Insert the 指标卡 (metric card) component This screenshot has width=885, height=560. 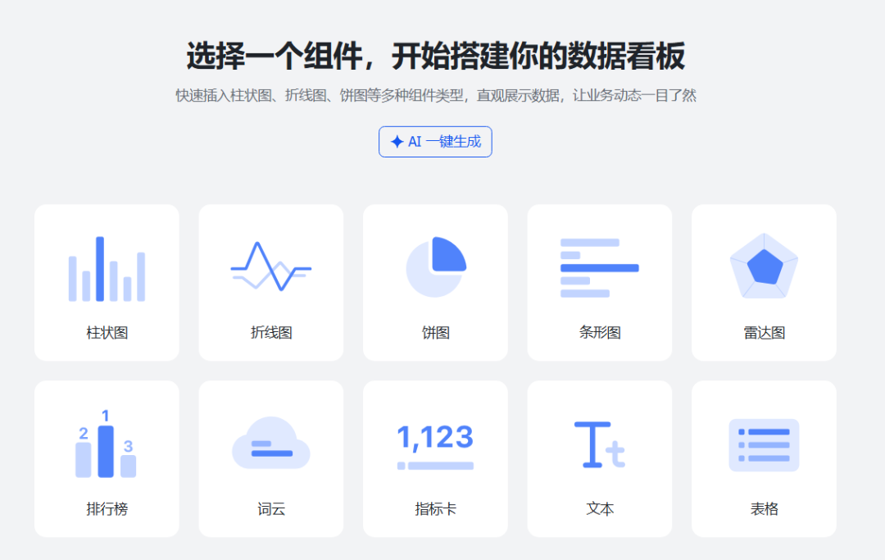435,440
